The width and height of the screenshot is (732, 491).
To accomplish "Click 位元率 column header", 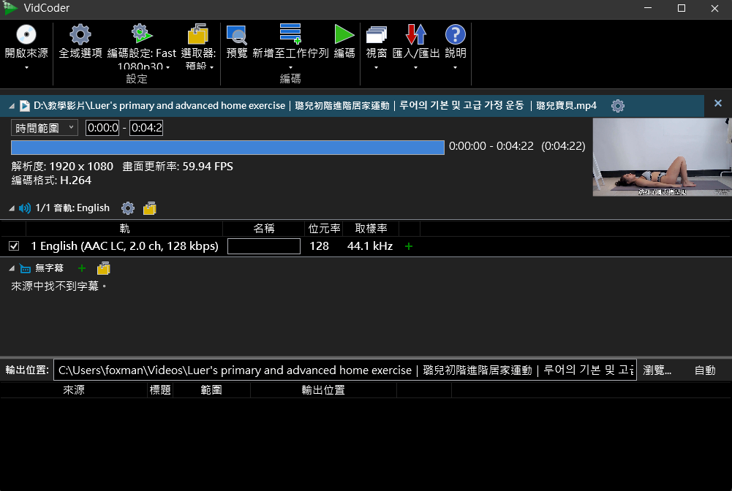I will coord(324,229).
